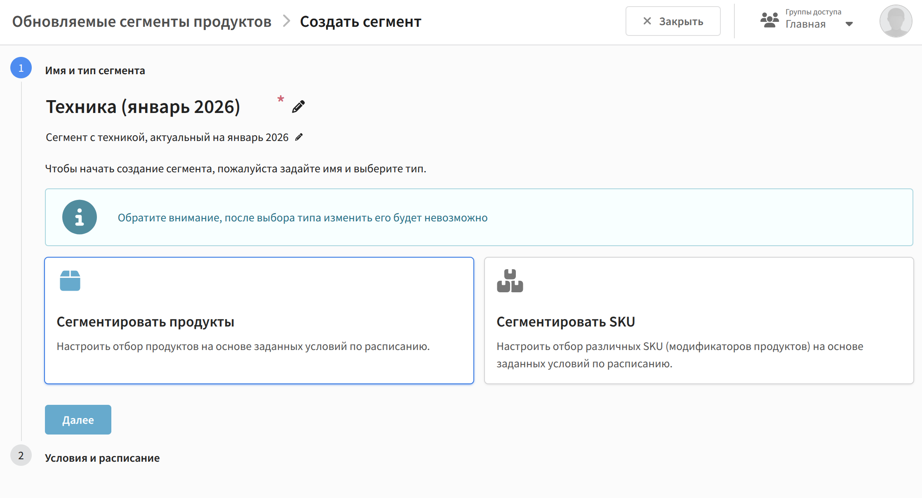This screenshot has height=498, width=922.
Task: Click the blue box icon in products card
Action: click(70, 281)
